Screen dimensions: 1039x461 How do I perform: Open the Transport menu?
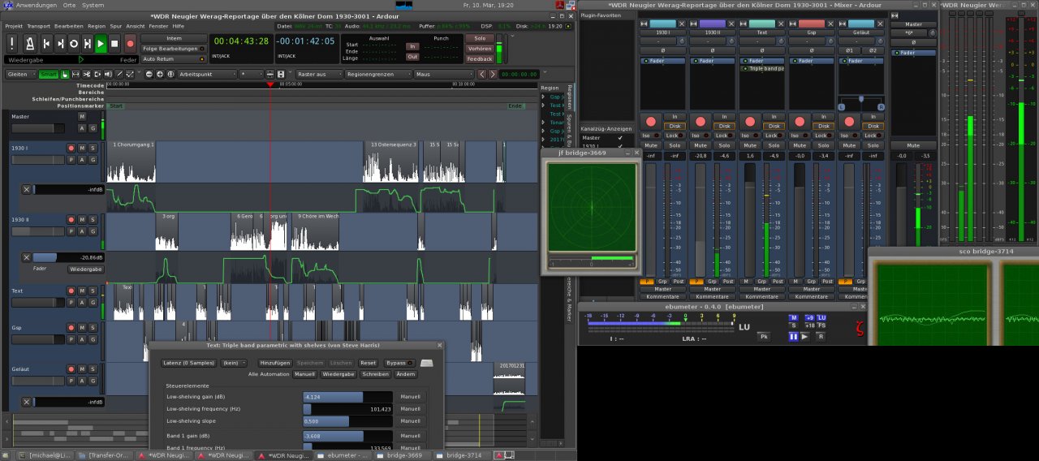pos(38,26)
